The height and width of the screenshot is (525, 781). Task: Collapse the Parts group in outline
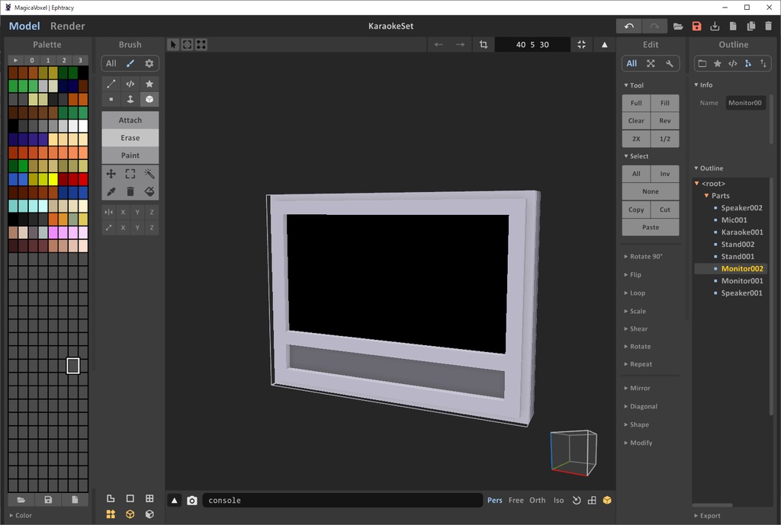(x=706, y=196)
